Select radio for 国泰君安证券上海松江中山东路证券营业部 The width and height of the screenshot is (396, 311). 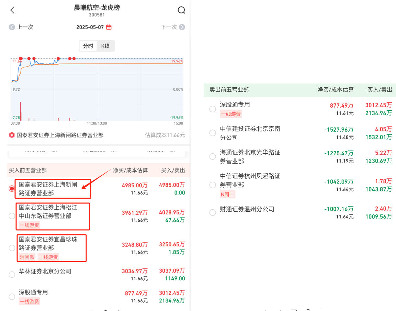coord(12,216)
